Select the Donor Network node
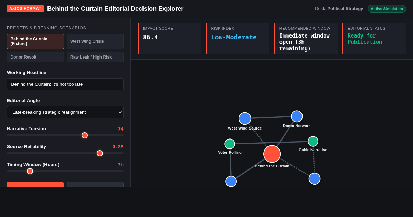413x217 pixels. pyautogui.click(x=297, y=116)
